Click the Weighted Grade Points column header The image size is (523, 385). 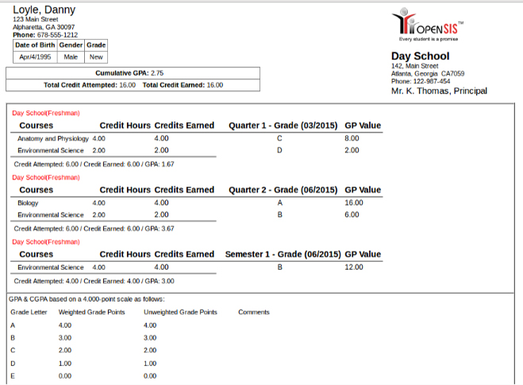[x=94, y=312]
